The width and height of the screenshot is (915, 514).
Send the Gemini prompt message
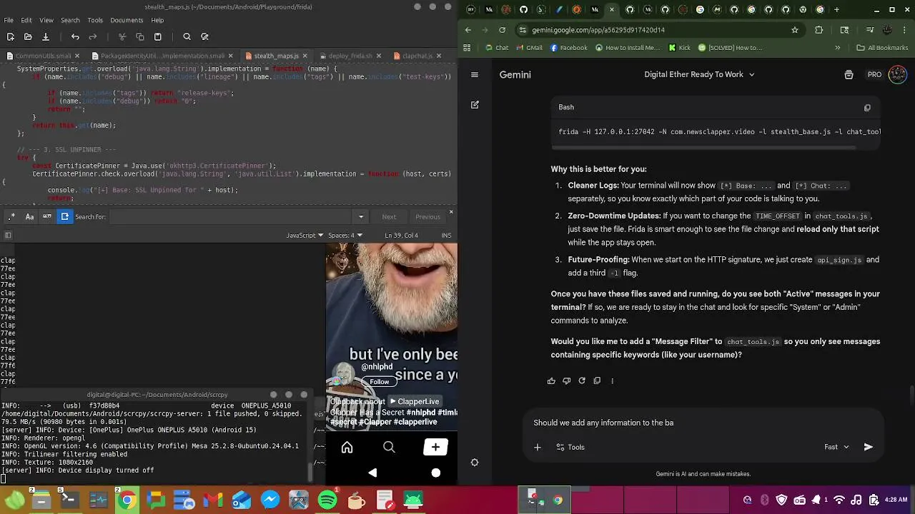(x=868, y=447)
